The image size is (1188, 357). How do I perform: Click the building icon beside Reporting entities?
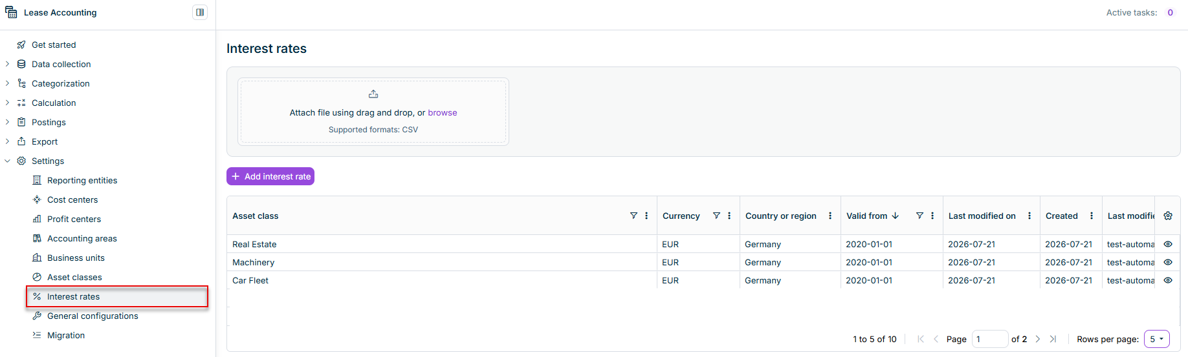37,180
